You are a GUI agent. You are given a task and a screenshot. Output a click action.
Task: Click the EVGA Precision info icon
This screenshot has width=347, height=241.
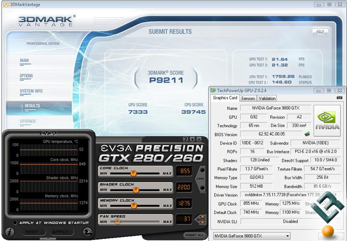click(x=9, y=232)
